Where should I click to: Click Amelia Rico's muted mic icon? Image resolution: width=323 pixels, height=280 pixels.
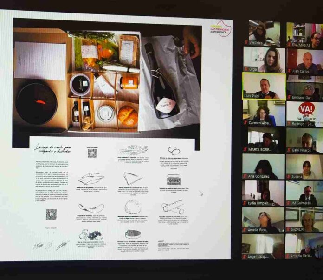pos(245,230)
